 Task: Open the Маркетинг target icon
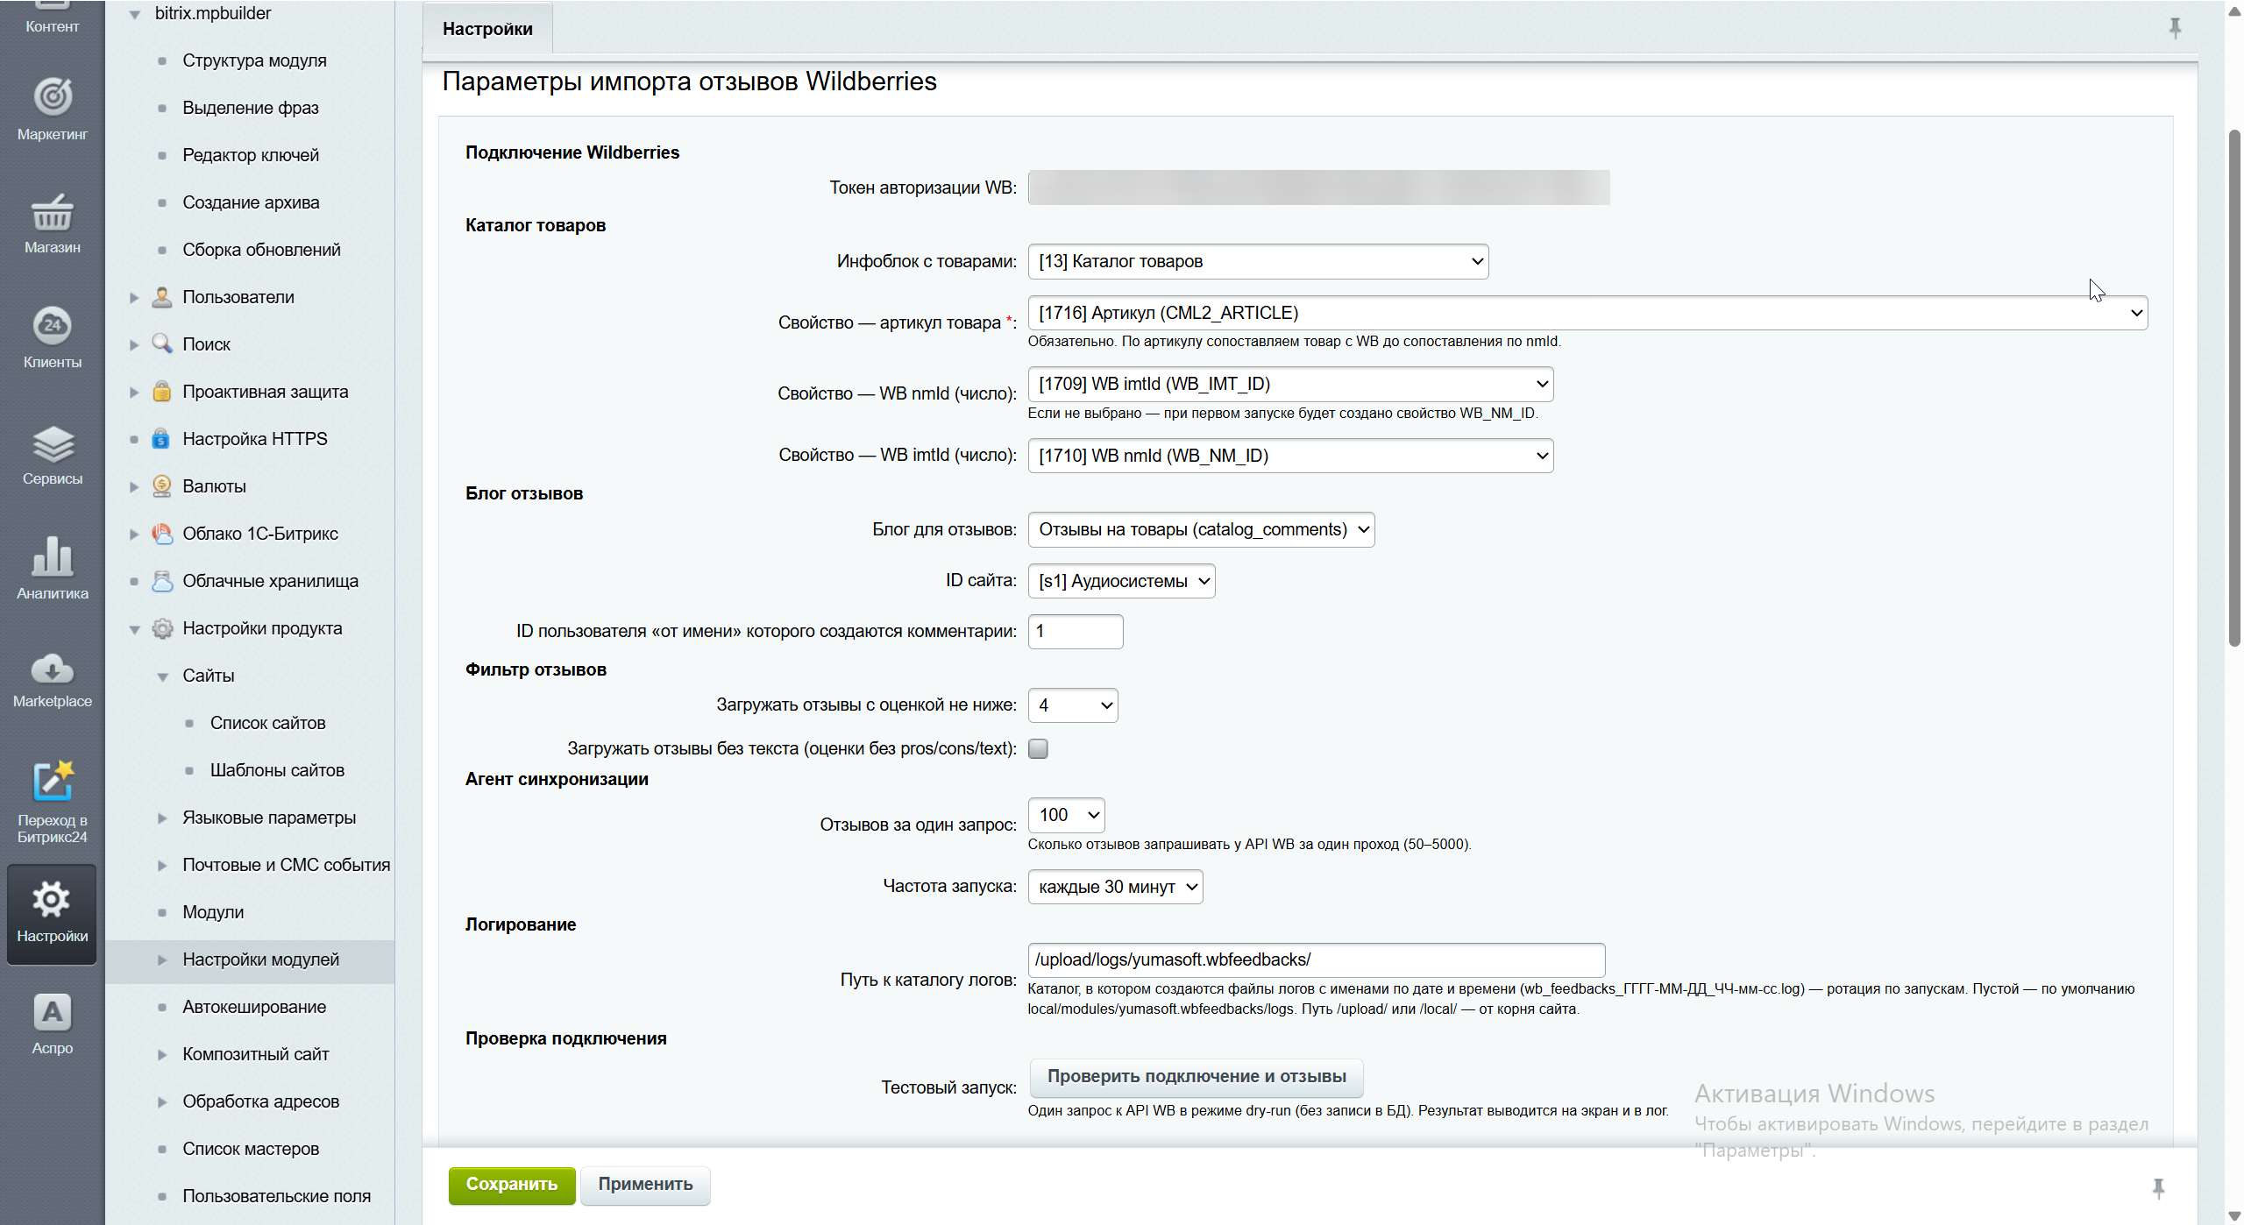53,96
